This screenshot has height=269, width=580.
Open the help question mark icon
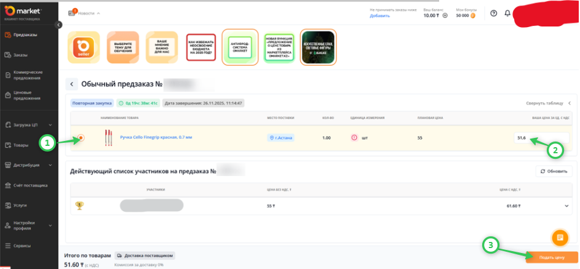point(493,13)
